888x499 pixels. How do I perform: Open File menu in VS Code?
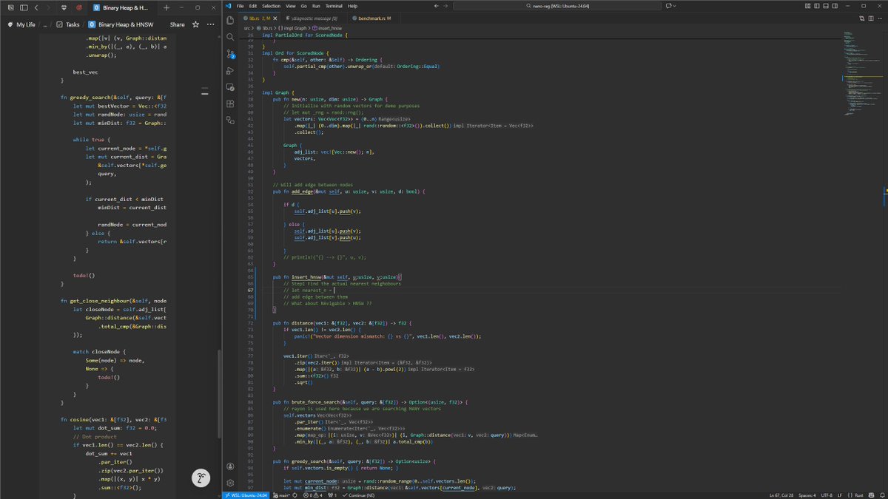click(240, 6)
